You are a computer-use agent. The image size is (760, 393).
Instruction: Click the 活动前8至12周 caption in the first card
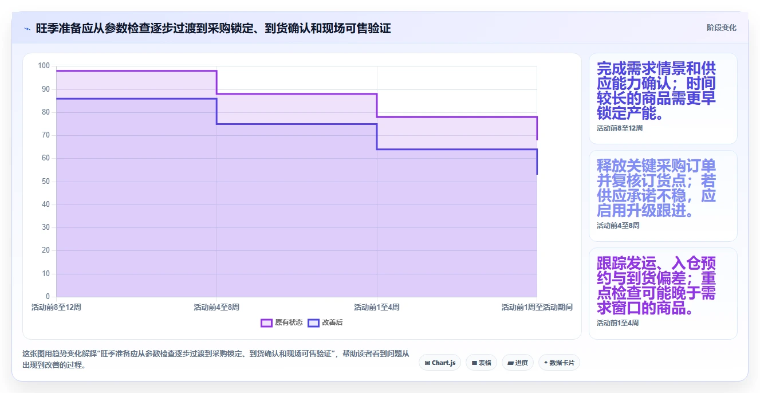pos(620,128)
